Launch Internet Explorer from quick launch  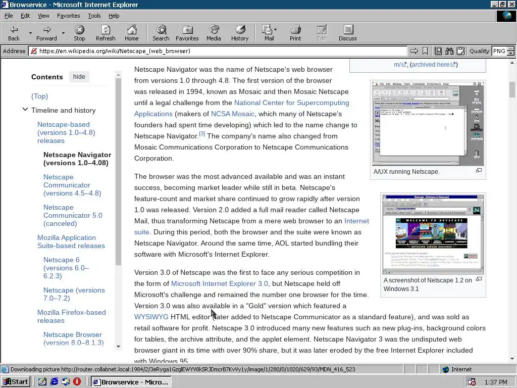pyautogui.click(x=54, y=382)
